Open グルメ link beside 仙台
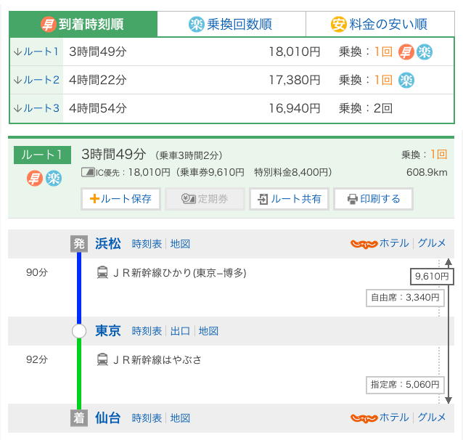 tap(432, 417)
